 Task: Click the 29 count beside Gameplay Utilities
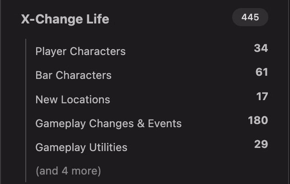(261, 144)
